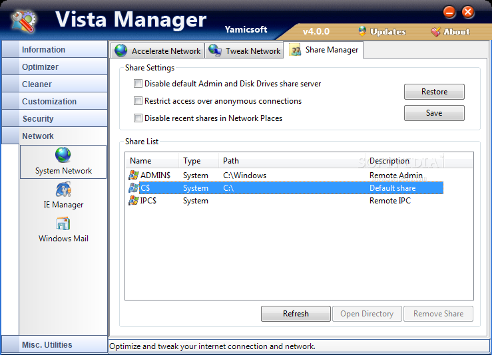The width and height of the screenshot is (492, 355).
Task: Click the Open Directory button
Action: (x=367, y=314)
